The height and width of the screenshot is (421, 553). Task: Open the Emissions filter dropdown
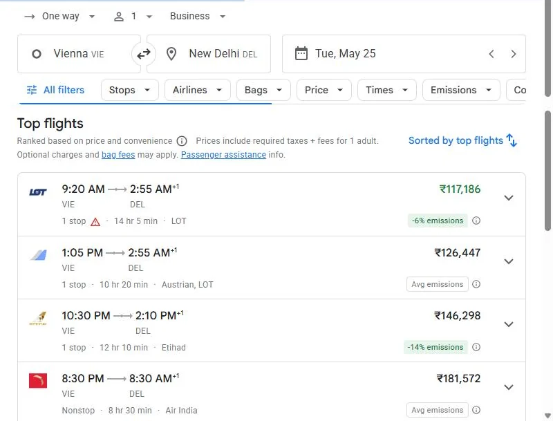click(x=461, y=91)
